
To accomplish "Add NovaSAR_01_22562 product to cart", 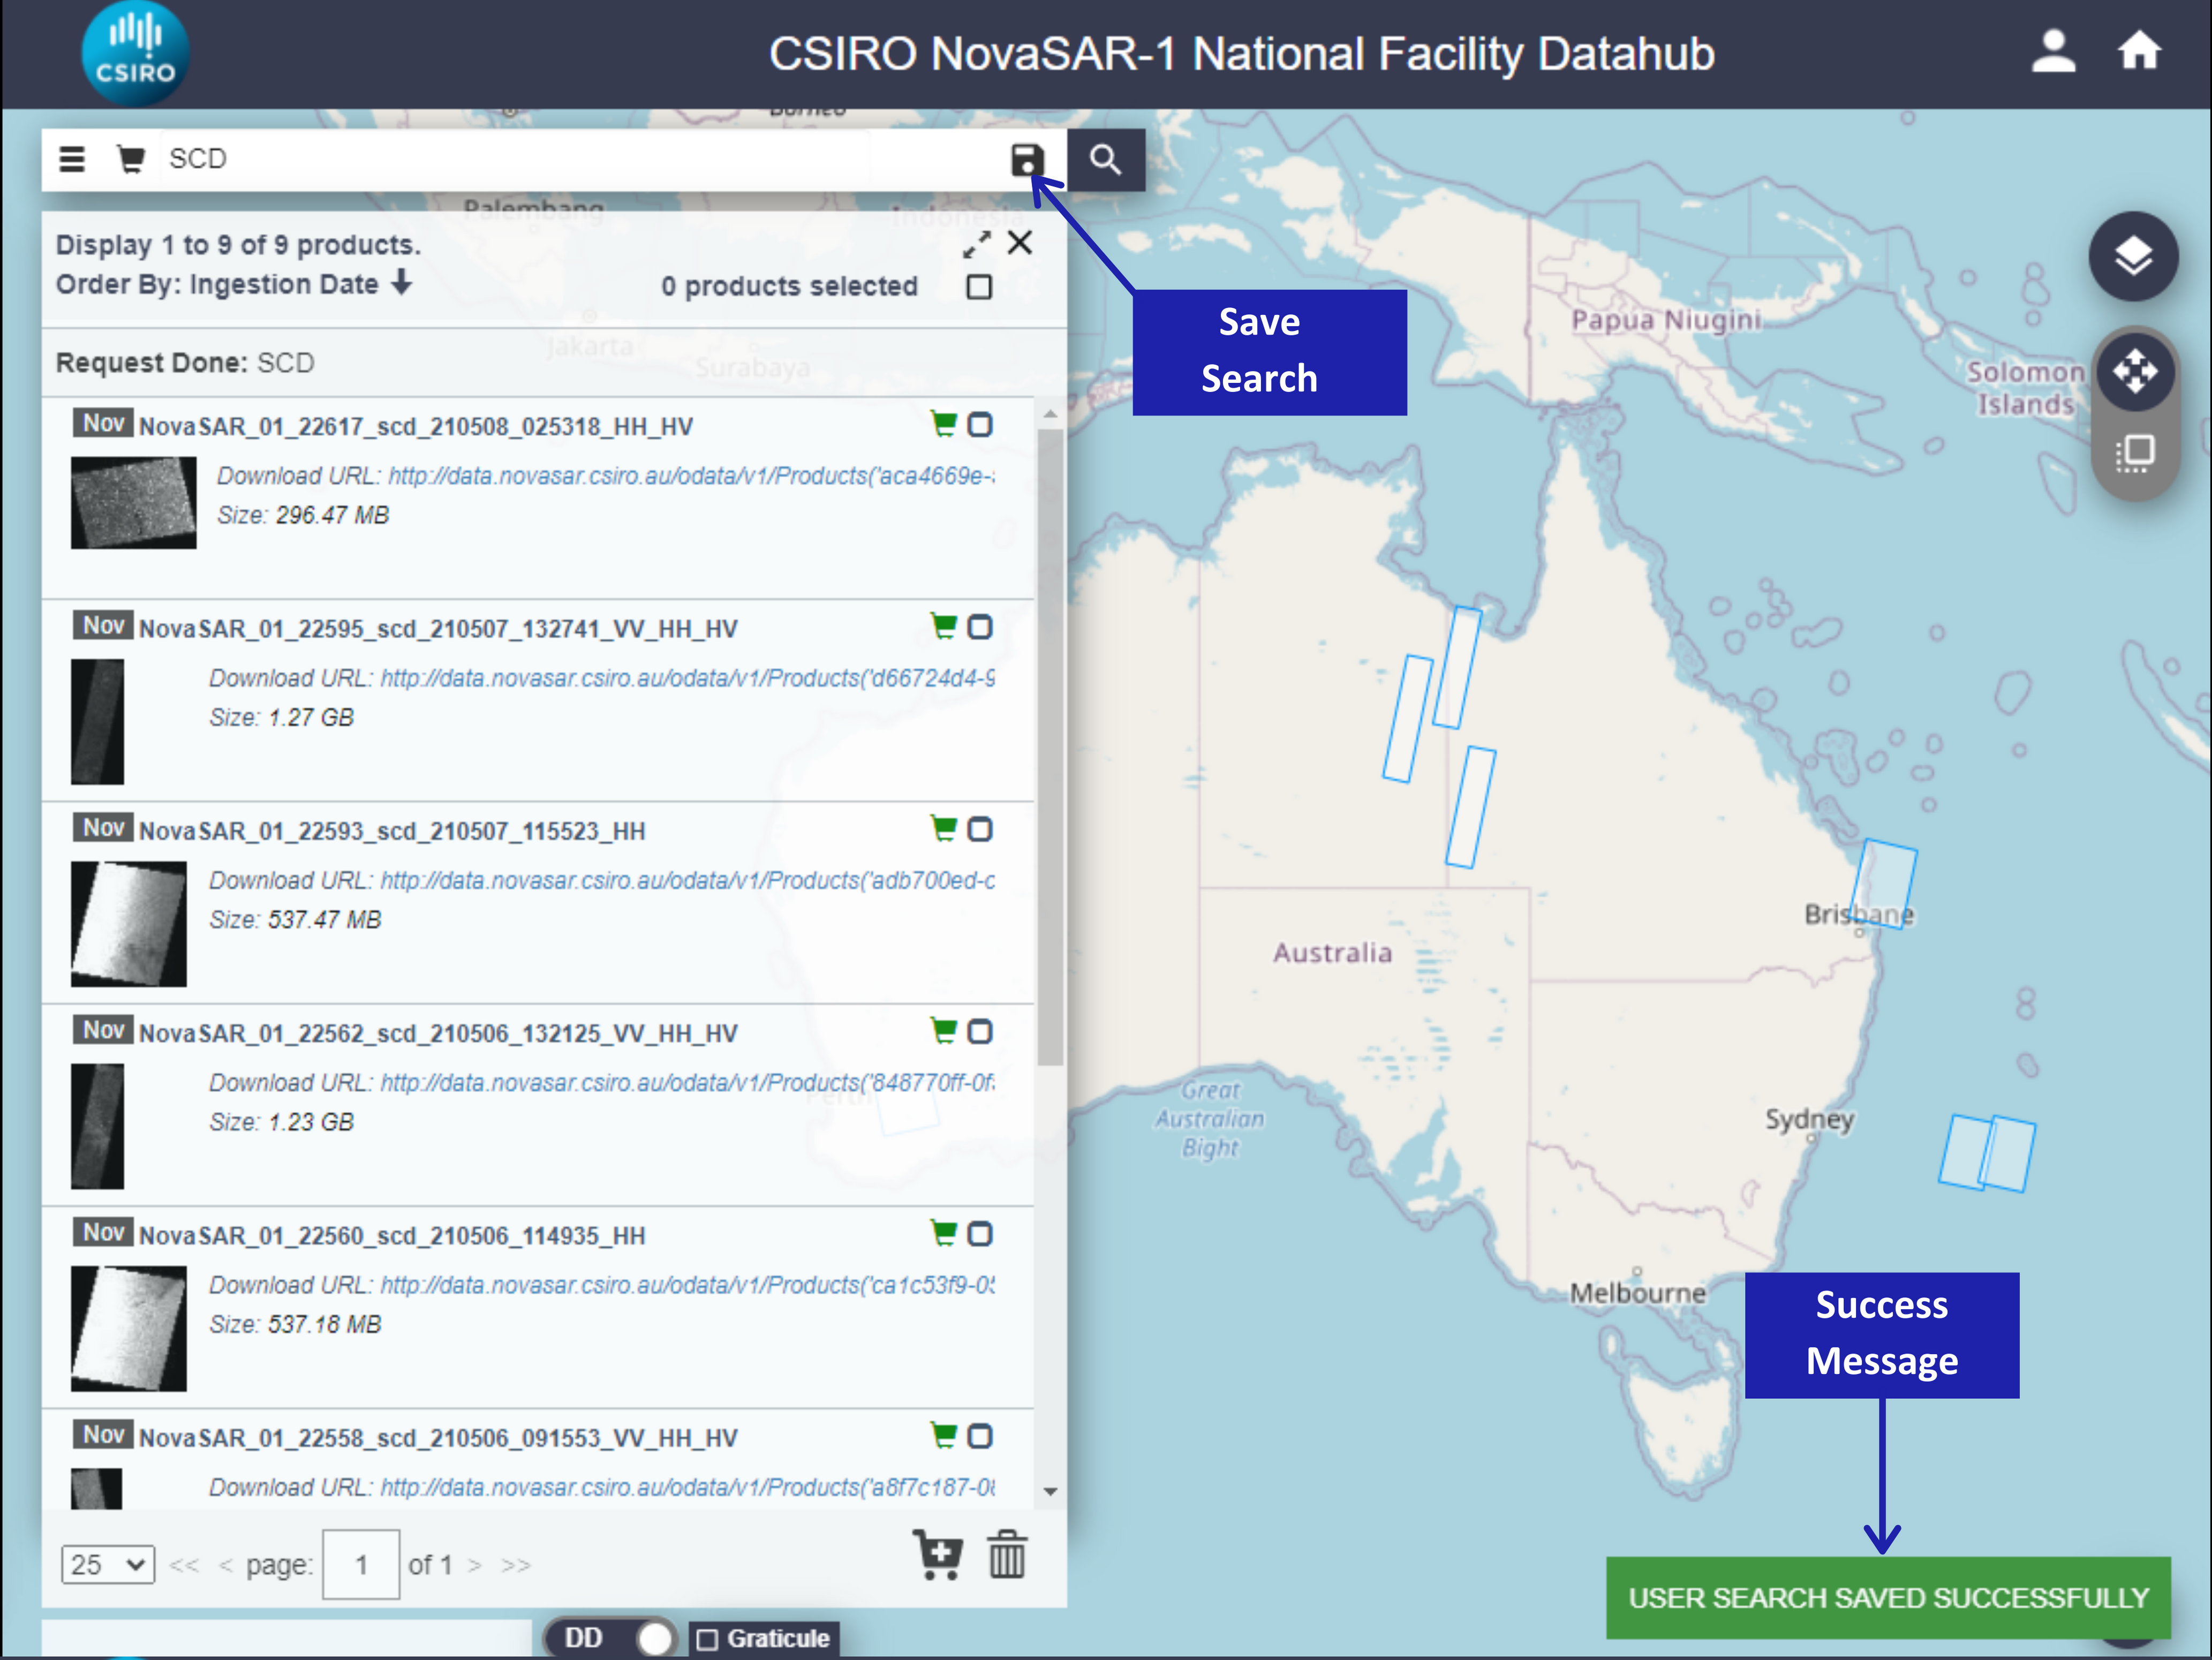I will pyautogui.click(x=943, y=1030).
